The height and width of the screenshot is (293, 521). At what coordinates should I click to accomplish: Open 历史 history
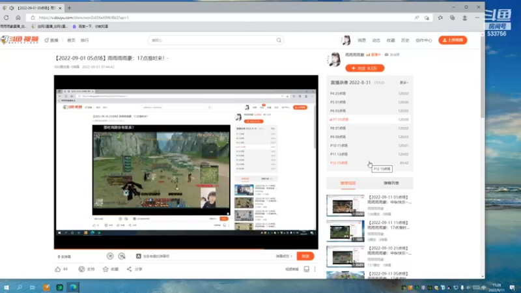point(405,40)
